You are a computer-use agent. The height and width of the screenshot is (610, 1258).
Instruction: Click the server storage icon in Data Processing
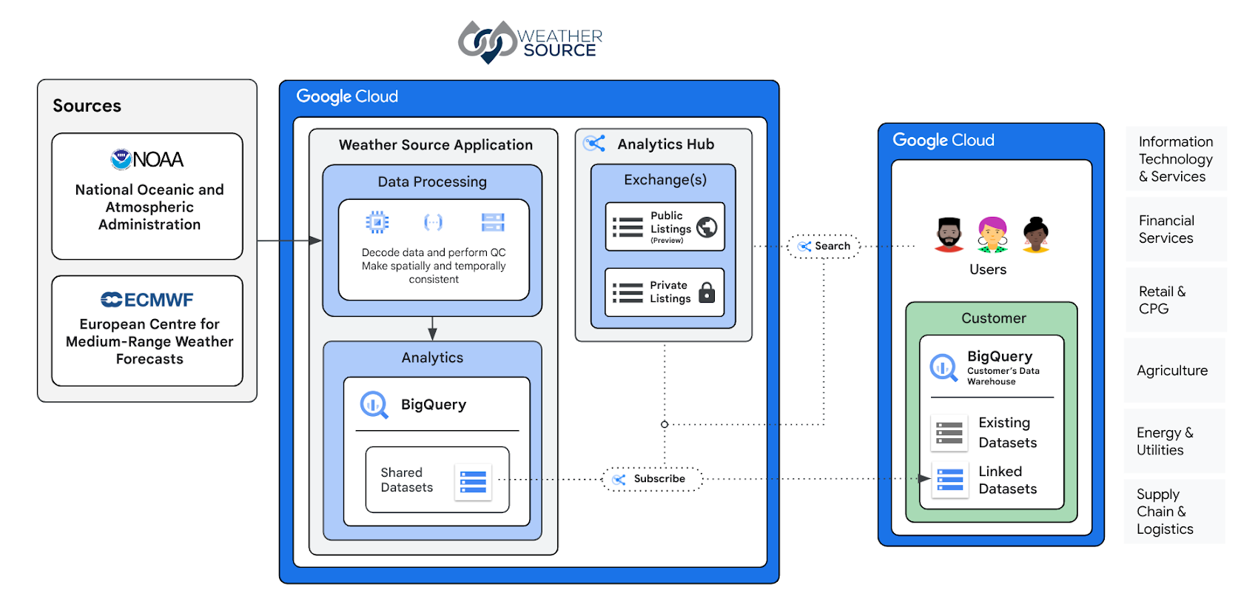coord(493,222)
